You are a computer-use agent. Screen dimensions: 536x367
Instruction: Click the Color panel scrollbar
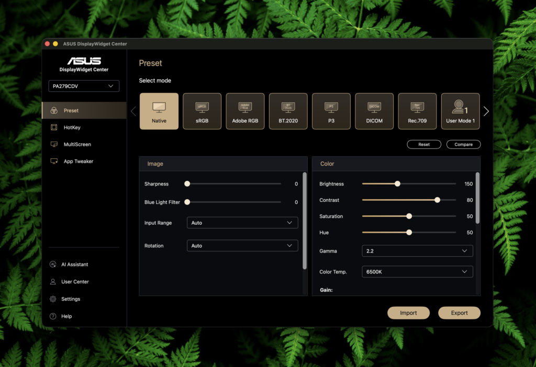click(x=477, y=198)
